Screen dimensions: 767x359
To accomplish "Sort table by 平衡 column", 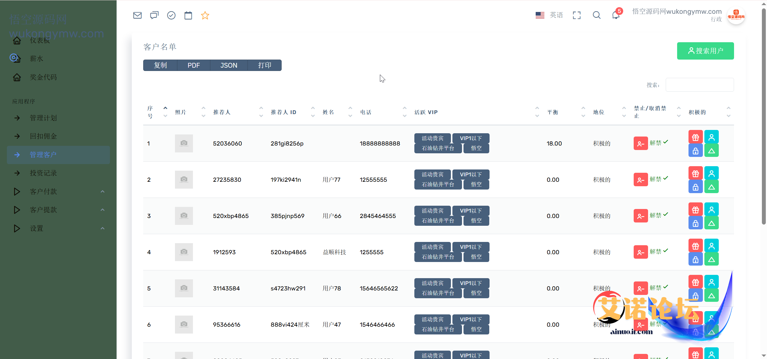I will pos(566,112).
